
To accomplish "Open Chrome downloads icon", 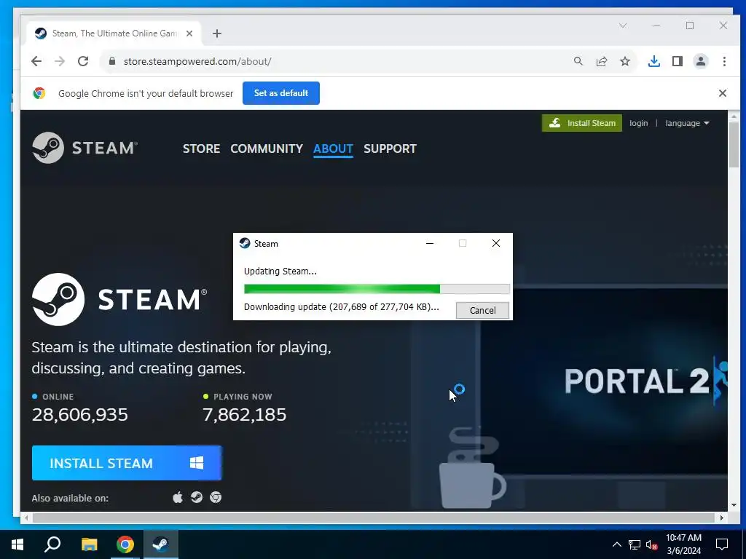I will pos(654,61).
